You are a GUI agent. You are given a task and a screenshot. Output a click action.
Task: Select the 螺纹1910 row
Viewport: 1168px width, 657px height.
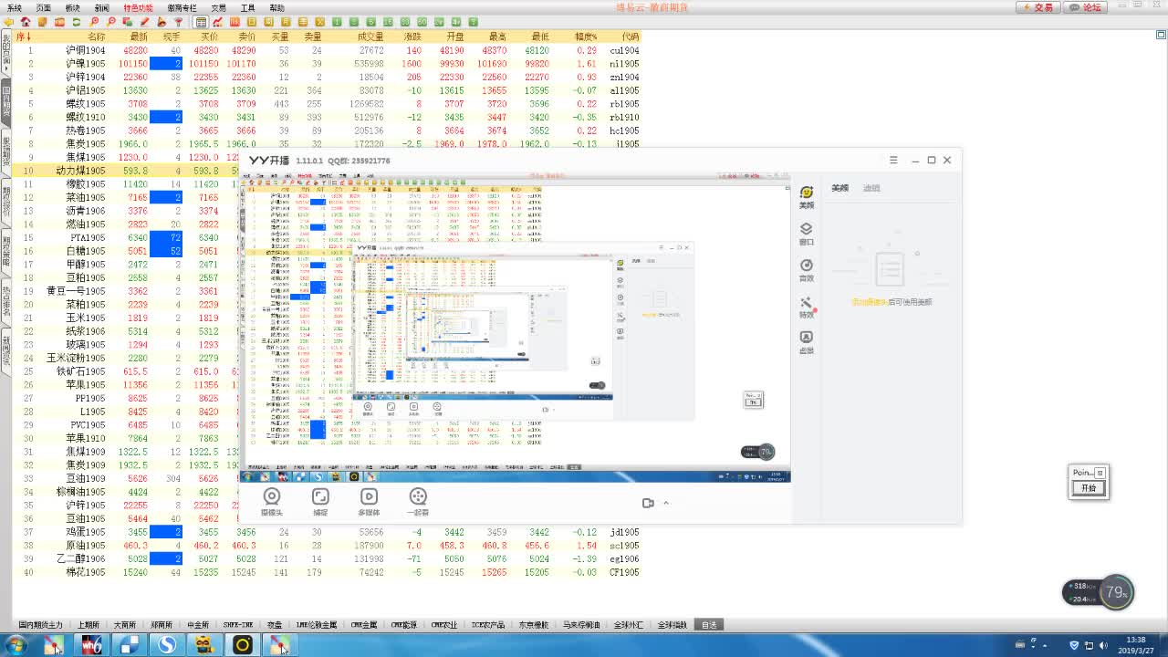(327, 117)
